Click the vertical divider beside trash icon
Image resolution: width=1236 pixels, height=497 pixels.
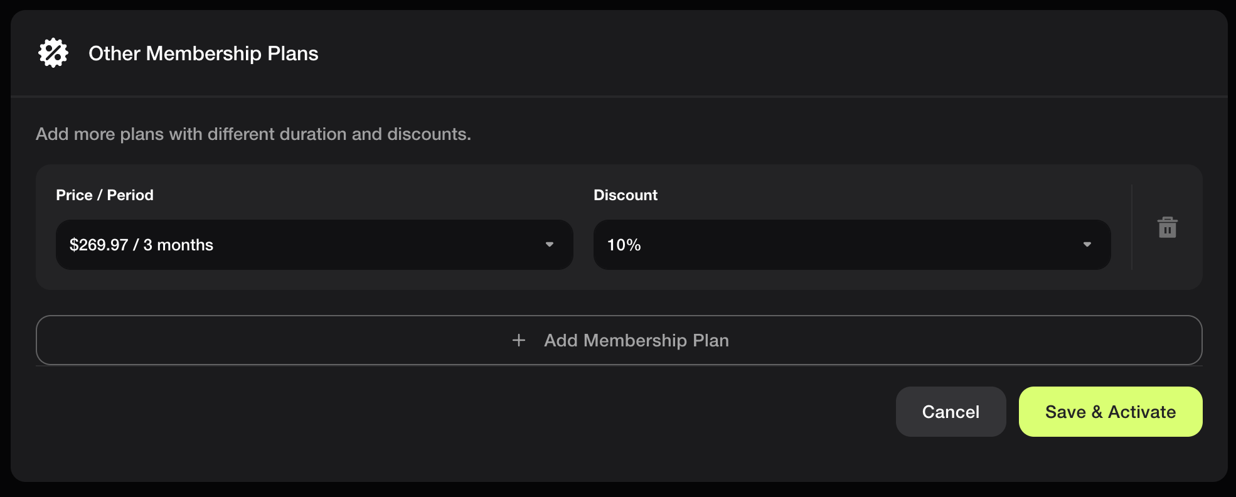point(1131,227)
